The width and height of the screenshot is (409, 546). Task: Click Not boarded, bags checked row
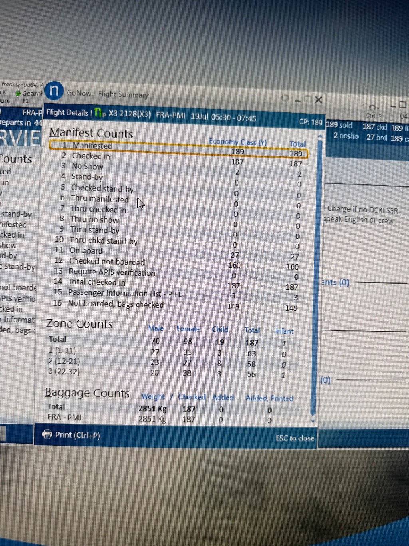pos(115,304)
